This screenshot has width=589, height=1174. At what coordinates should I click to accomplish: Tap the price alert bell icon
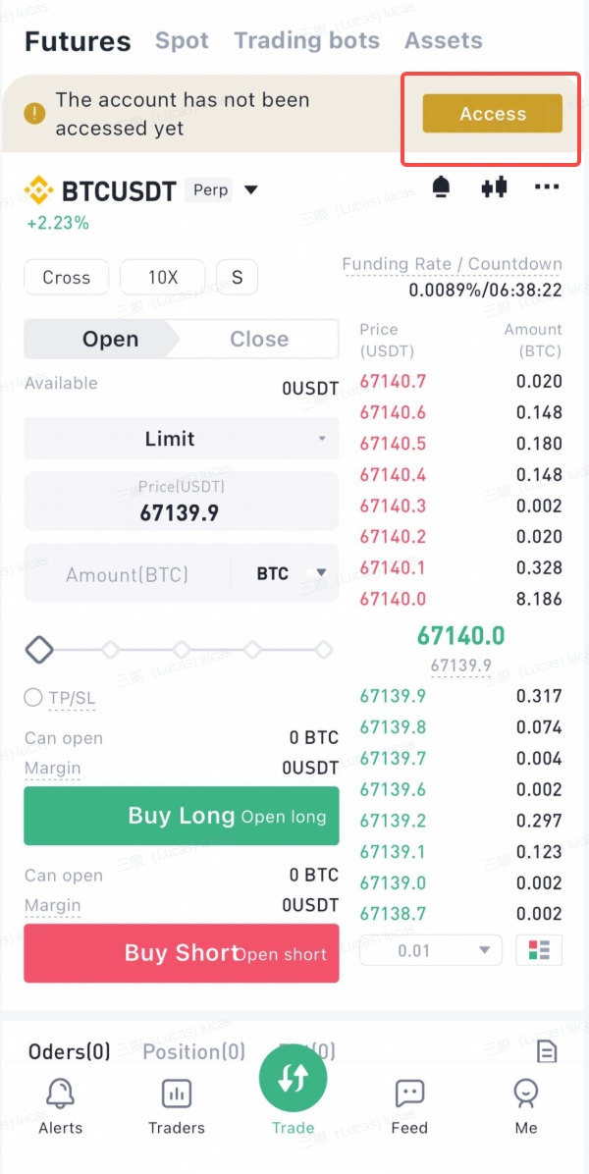point(442,187)
